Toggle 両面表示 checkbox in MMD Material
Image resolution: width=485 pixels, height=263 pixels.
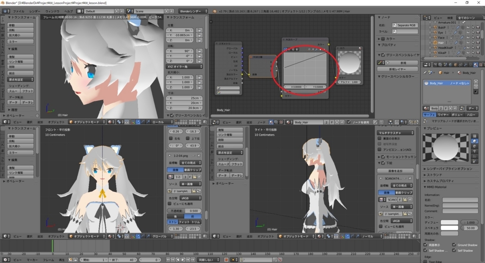426,245
